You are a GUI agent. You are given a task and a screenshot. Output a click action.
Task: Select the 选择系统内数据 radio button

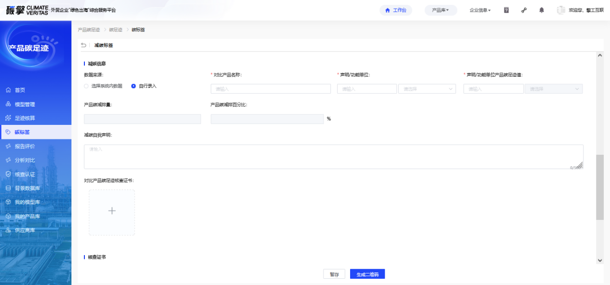pyautogui.click(x=86, y=86)
